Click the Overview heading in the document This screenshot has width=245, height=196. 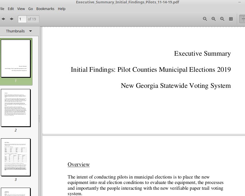79,164
